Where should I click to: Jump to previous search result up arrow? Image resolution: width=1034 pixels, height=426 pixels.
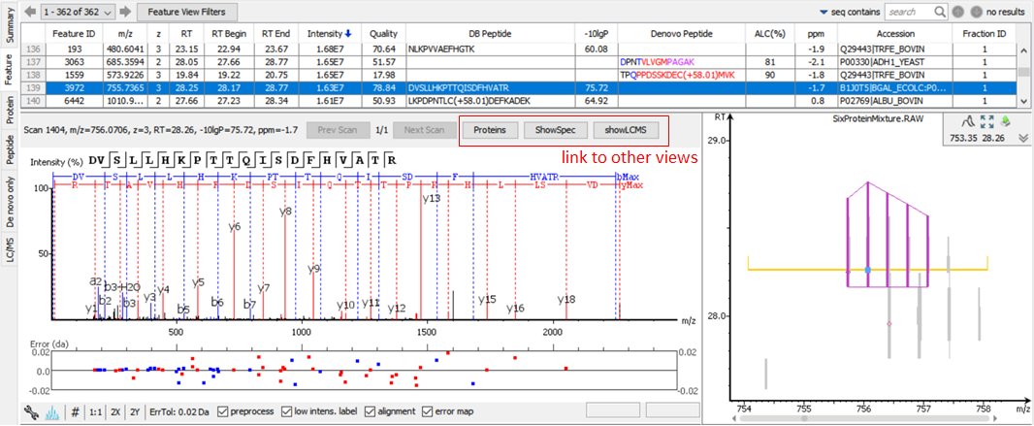click(958, 12)
